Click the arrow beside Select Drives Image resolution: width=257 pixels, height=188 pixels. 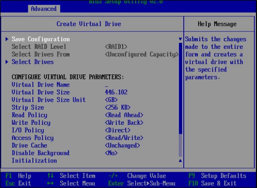7,62
